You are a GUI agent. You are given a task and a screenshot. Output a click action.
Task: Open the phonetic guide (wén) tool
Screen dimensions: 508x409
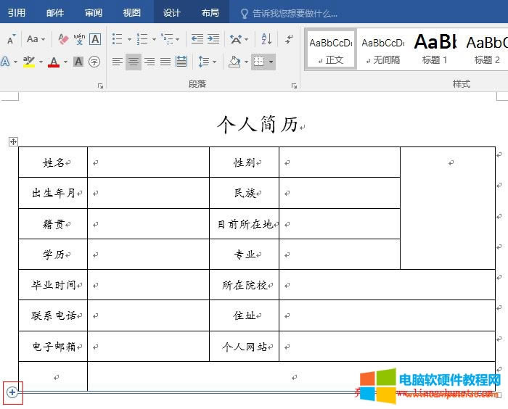tap(79, 39)
